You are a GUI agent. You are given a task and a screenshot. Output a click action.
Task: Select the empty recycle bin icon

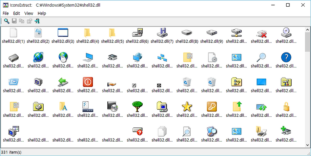187,82
